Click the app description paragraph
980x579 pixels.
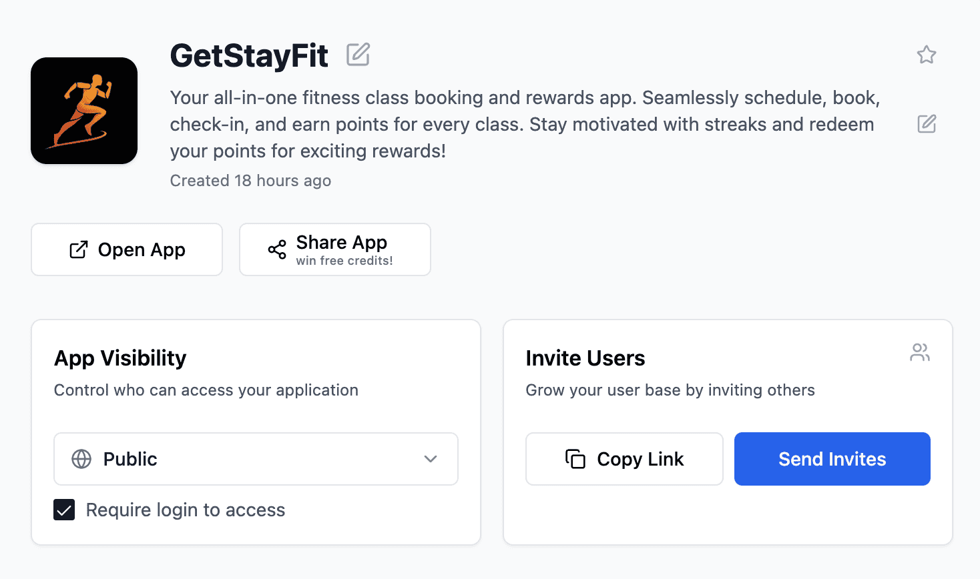(524, 124)
